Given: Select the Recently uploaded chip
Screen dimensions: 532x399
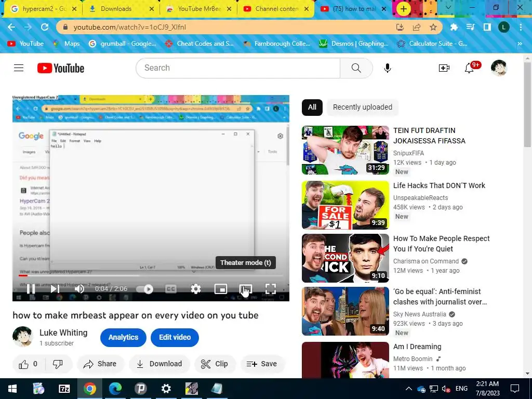Looking at the screenshot, I should [x=362, y=107].
